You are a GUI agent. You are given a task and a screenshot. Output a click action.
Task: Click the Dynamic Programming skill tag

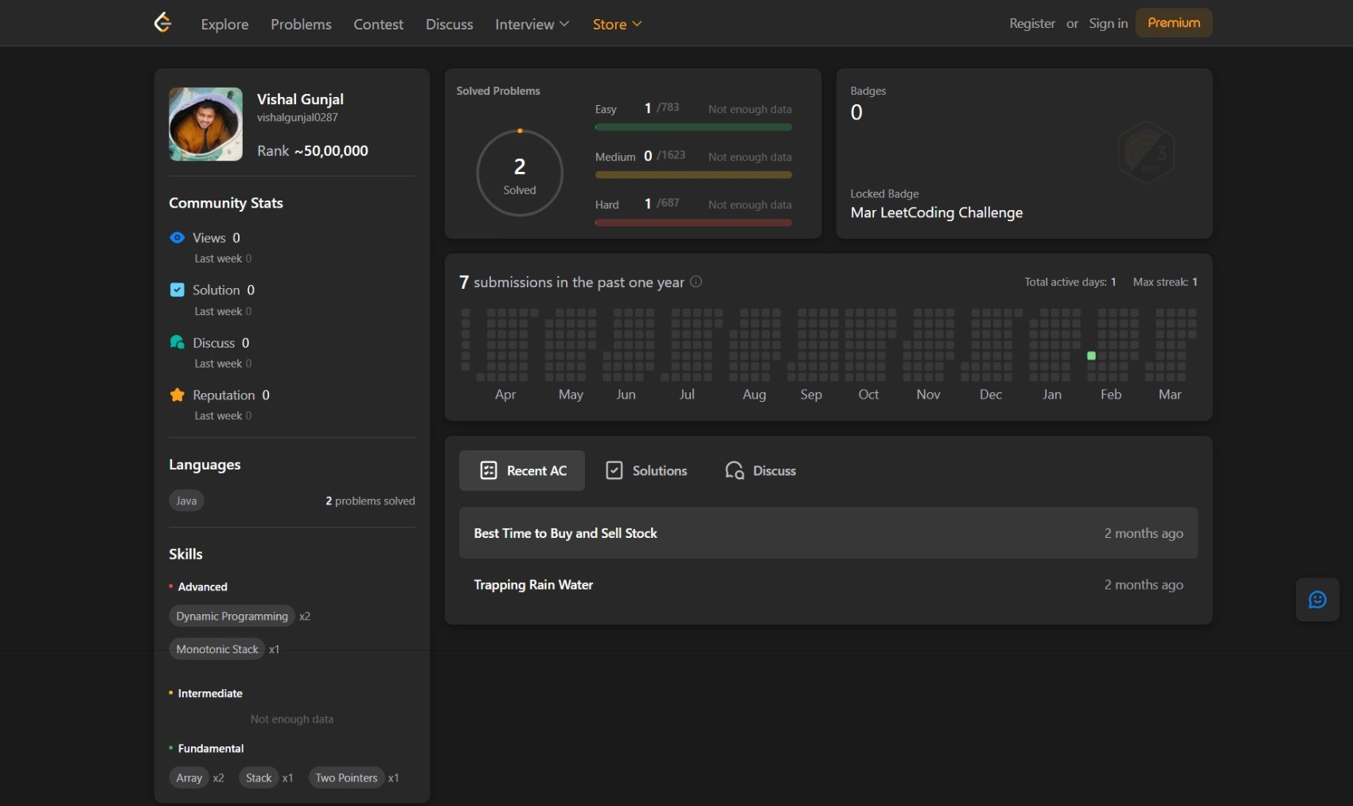click(232, 616)
